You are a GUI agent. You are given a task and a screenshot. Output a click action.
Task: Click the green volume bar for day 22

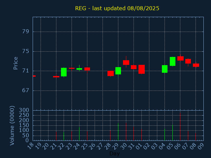tap(64, 136)
